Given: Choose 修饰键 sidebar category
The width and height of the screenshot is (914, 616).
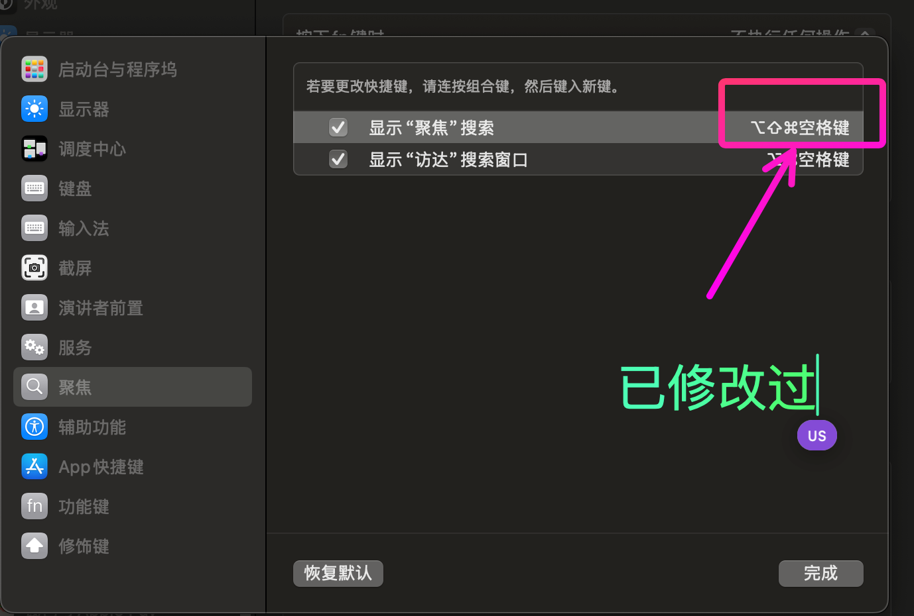Looking at the screenshot, I should click(84, 546).
